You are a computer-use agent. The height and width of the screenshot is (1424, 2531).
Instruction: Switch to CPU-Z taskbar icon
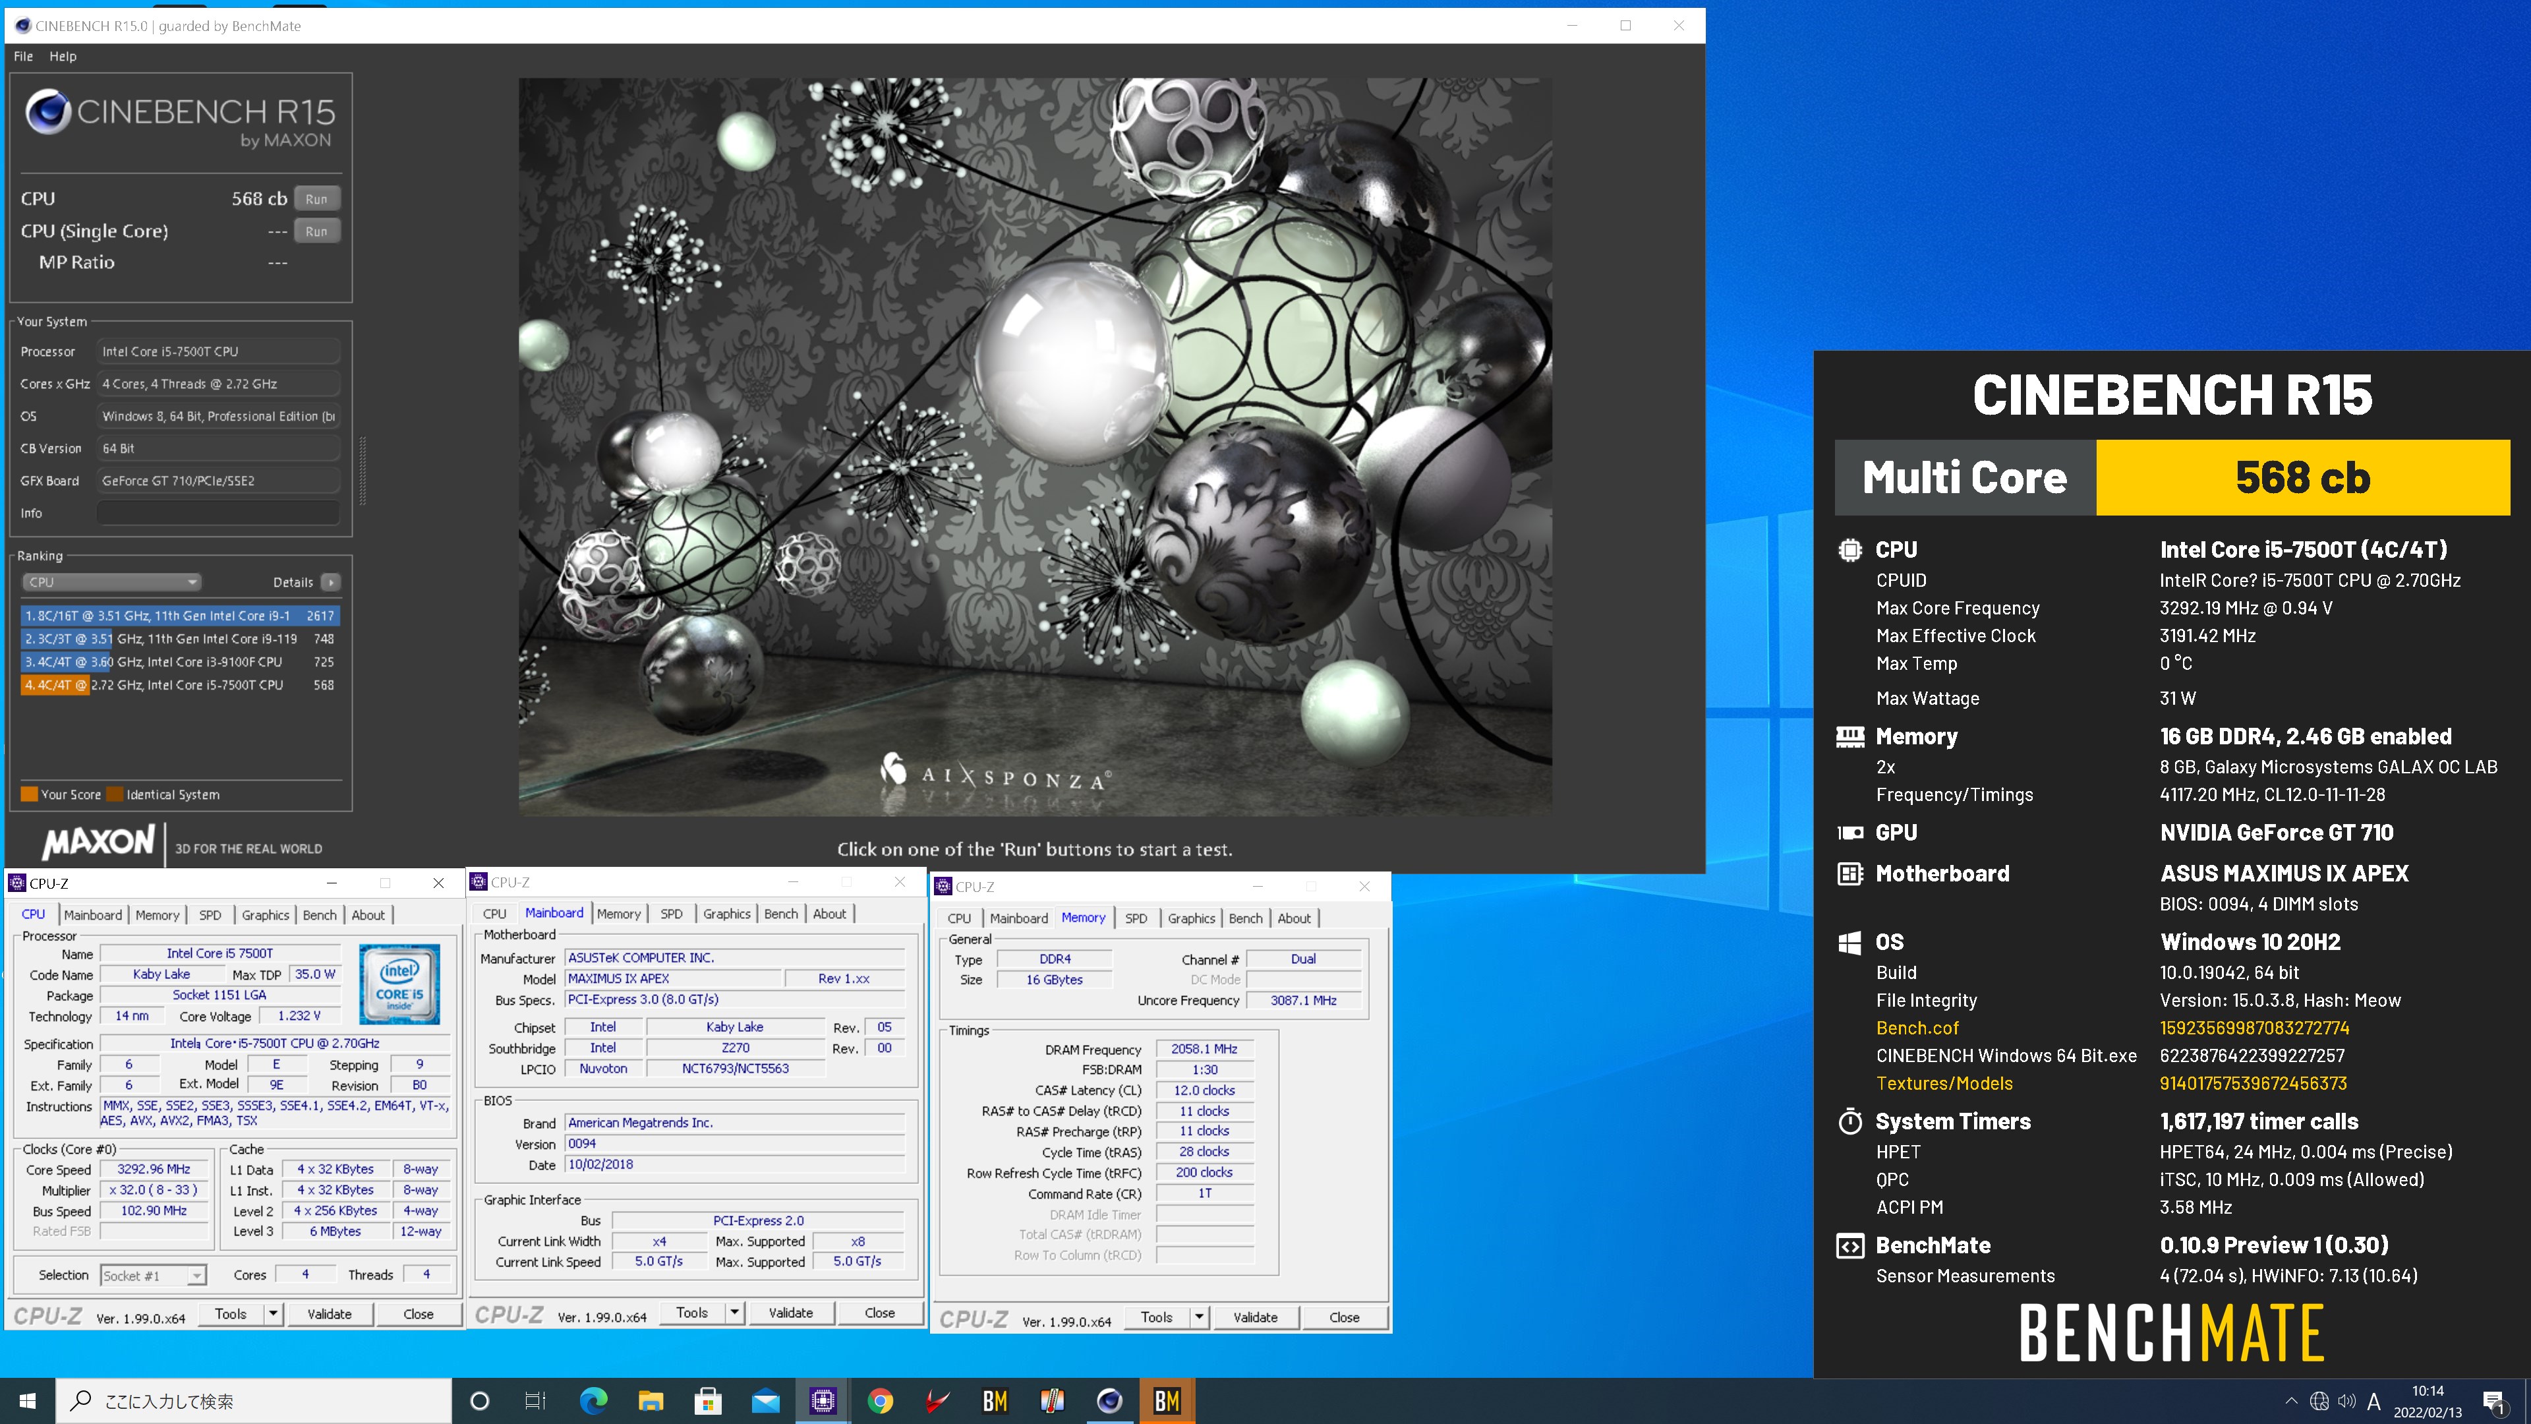click(x=823, y=1400)
